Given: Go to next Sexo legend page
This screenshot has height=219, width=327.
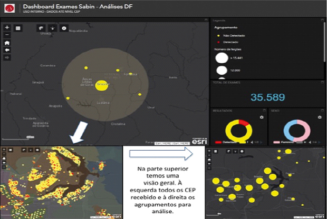Looking at the screenshot, I should point(320,142).
